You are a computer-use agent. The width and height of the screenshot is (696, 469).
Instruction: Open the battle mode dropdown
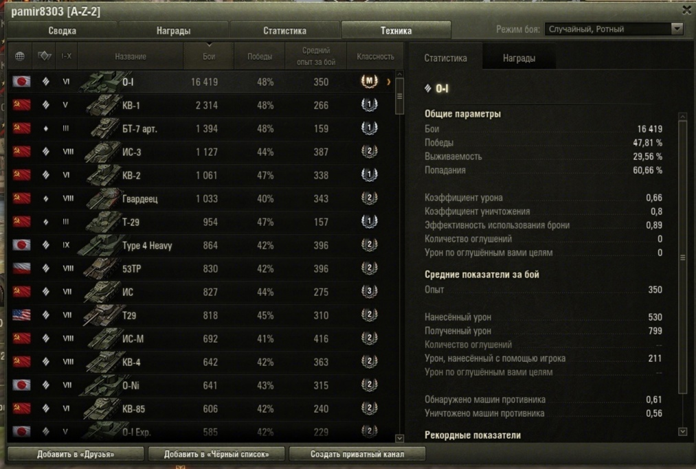pyautogui.click(x=614, y=30)
